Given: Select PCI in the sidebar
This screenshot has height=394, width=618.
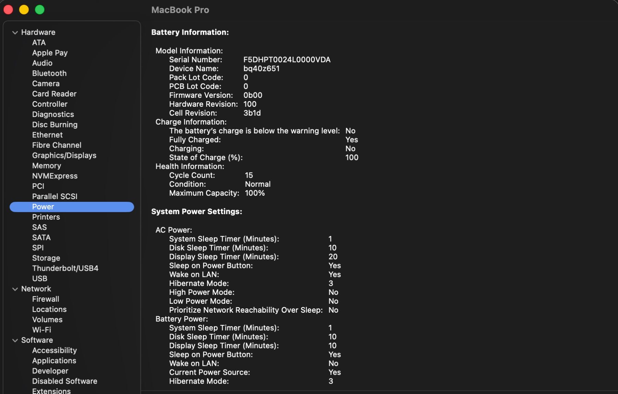Looking at the screenshot, I should click(x=38, y=186).
